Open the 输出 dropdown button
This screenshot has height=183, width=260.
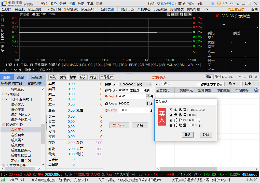coord(250,84)
